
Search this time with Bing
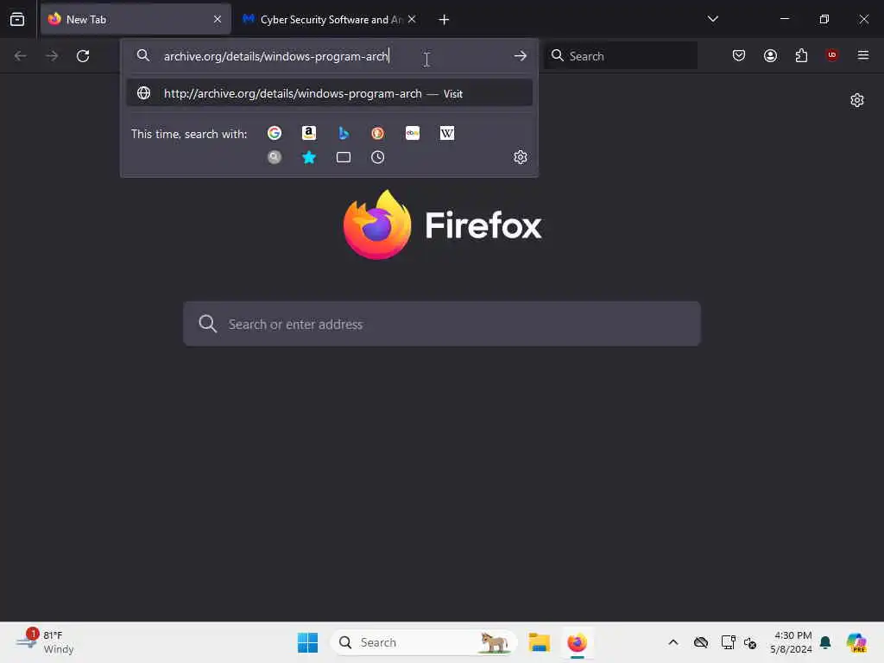(x=344, y=133)
